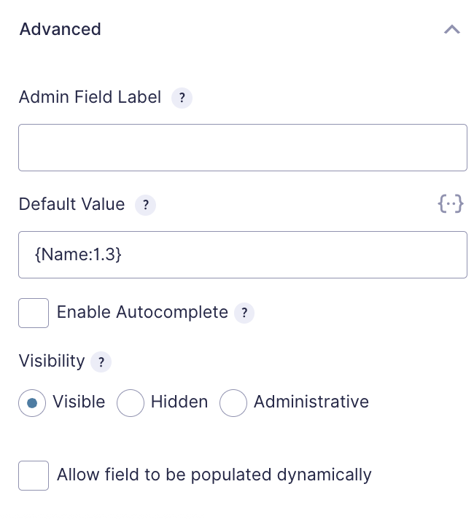474x519 pixels.
Task: Click the Administrative label text
Action: point(311,402)
